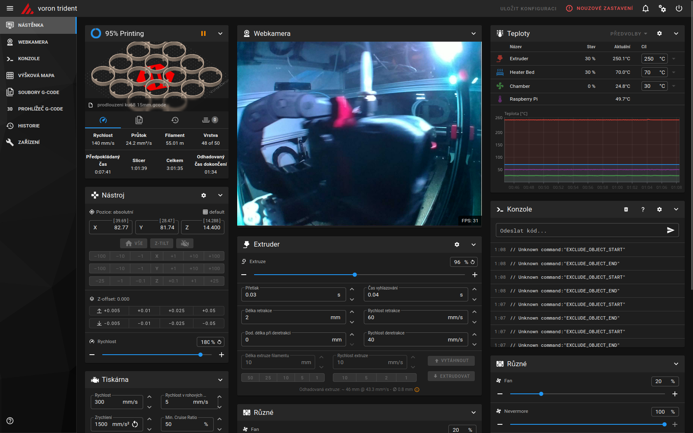Go to Soubory G-code page
693x433 pixels.
[x=38, y=92]
